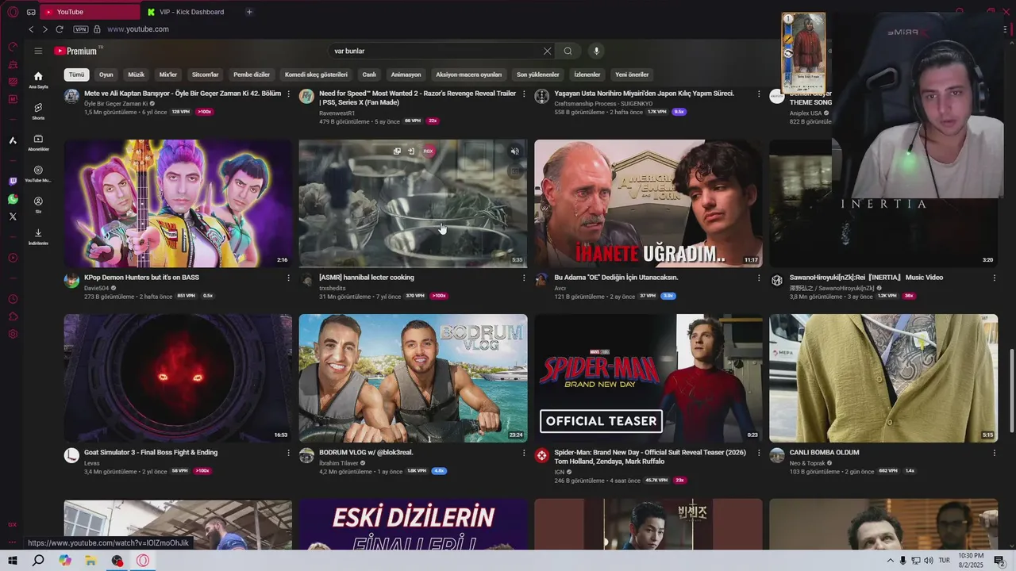Open the Spider-Man Official Teaser thumbnail
This screenshot has width=1016, height=571.
(x=648, y=378)
